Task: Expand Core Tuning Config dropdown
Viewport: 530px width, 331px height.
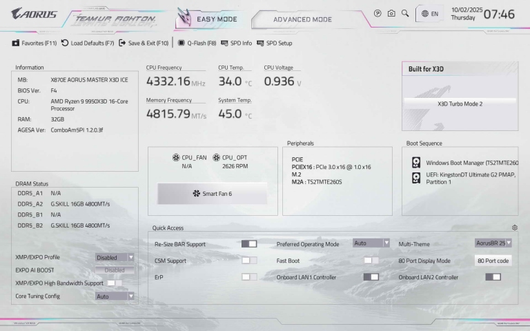Action: pyautogui.click(x=115, y=296)
